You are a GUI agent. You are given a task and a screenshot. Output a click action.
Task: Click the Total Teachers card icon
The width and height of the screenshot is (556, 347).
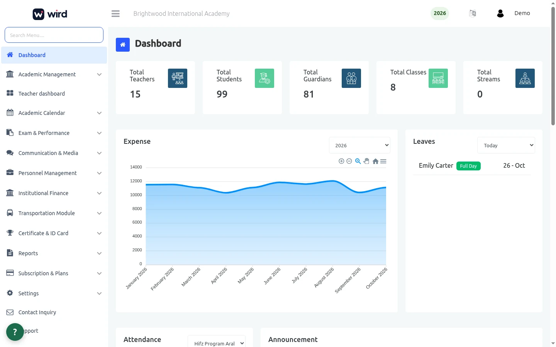tap(178, 78)
